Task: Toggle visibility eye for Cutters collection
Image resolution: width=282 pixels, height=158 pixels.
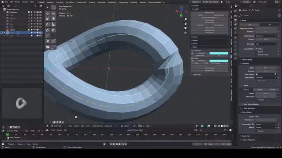Action: pyautogui.click(x=34, y=30)
